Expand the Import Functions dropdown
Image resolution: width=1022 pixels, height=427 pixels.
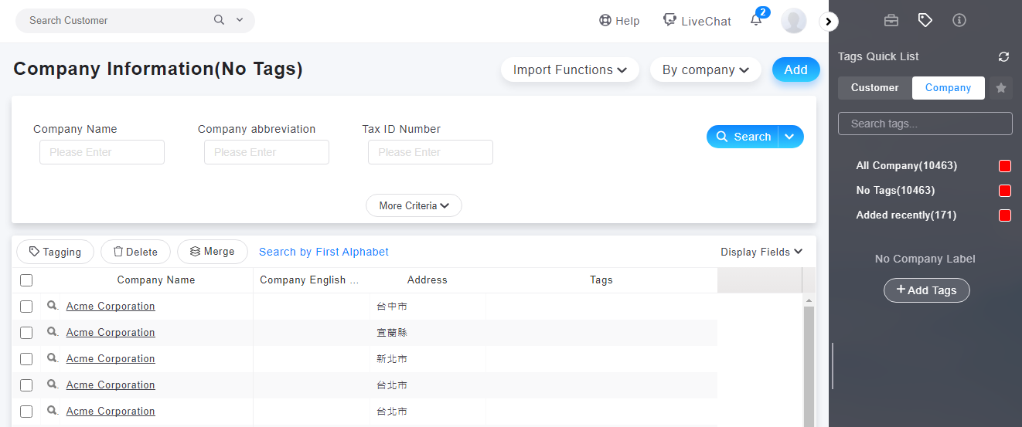click(569, 69)
